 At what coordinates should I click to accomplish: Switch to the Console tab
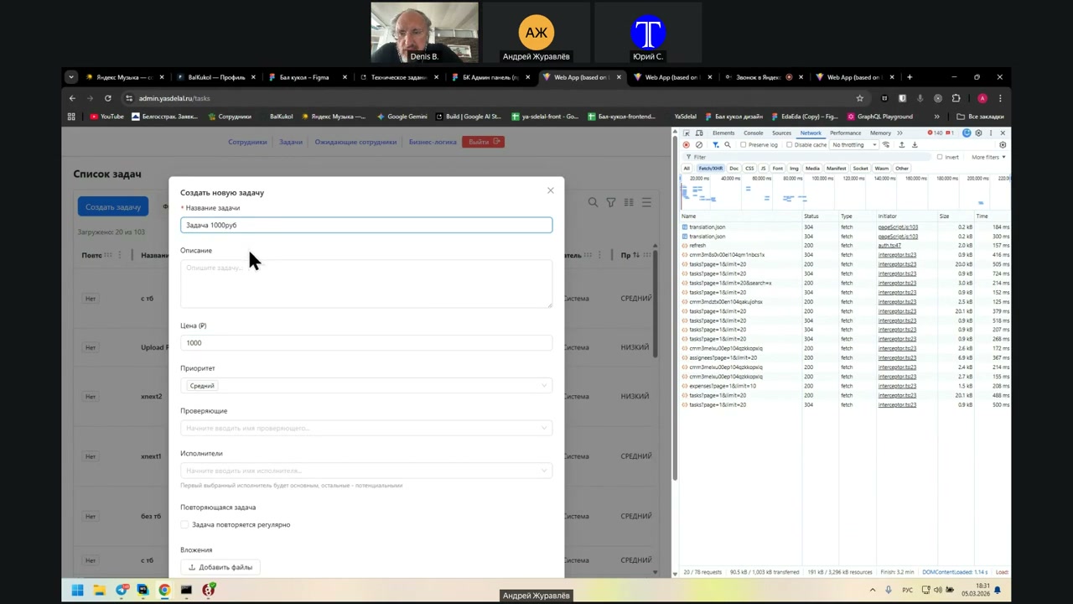(753, 133)
